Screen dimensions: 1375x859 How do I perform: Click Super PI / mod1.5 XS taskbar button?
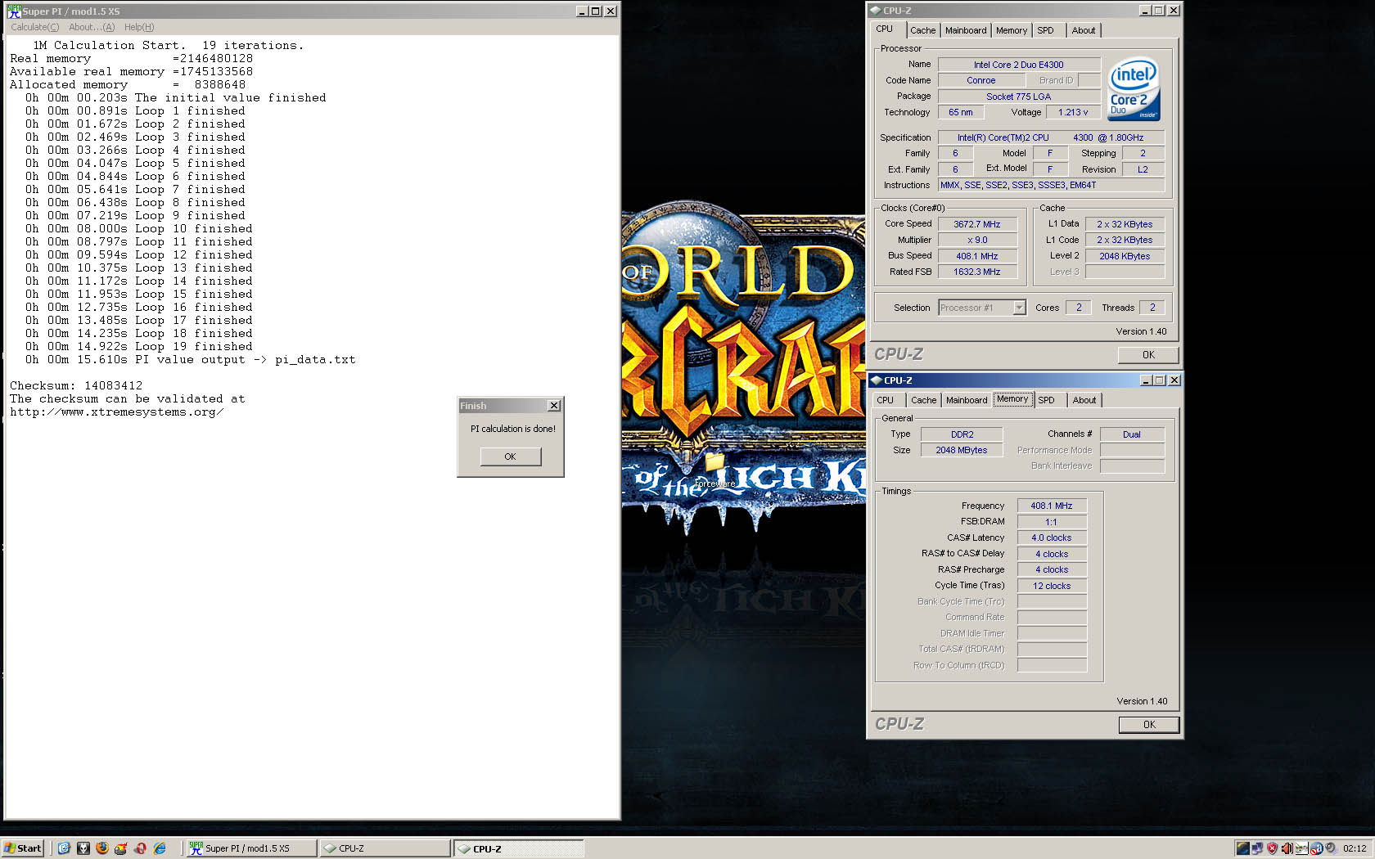pos(251,848)
